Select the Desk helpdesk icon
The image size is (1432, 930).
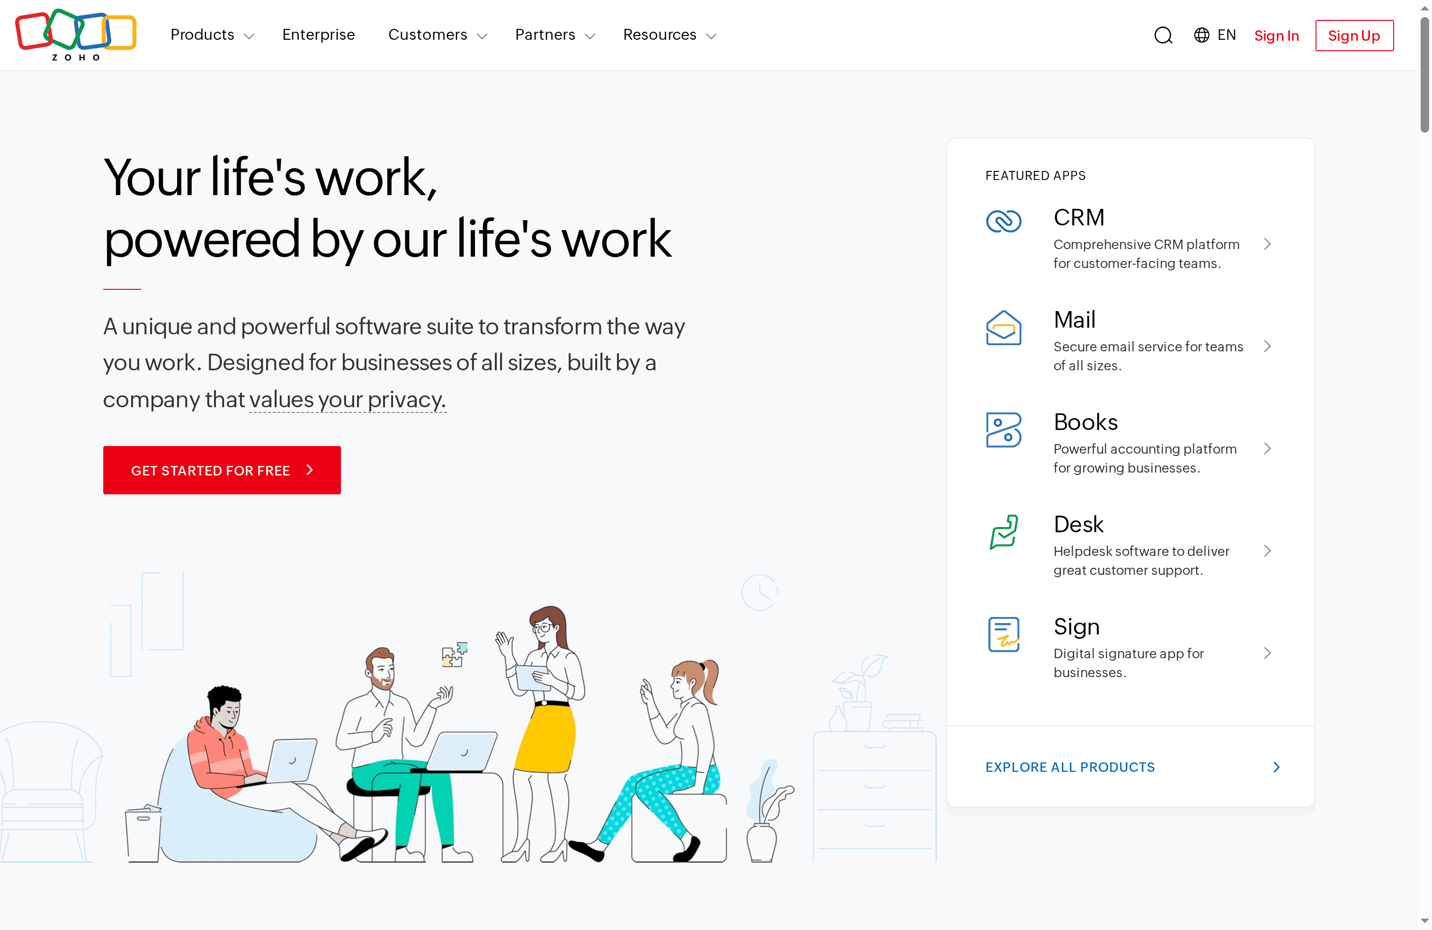(x=1003, y=532)
